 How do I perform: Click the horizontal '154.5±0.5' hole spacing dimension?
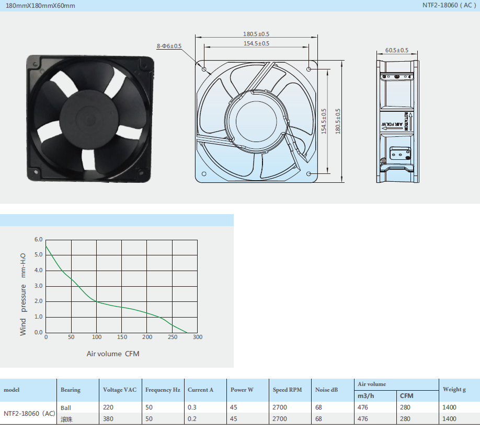pos(256,43)
